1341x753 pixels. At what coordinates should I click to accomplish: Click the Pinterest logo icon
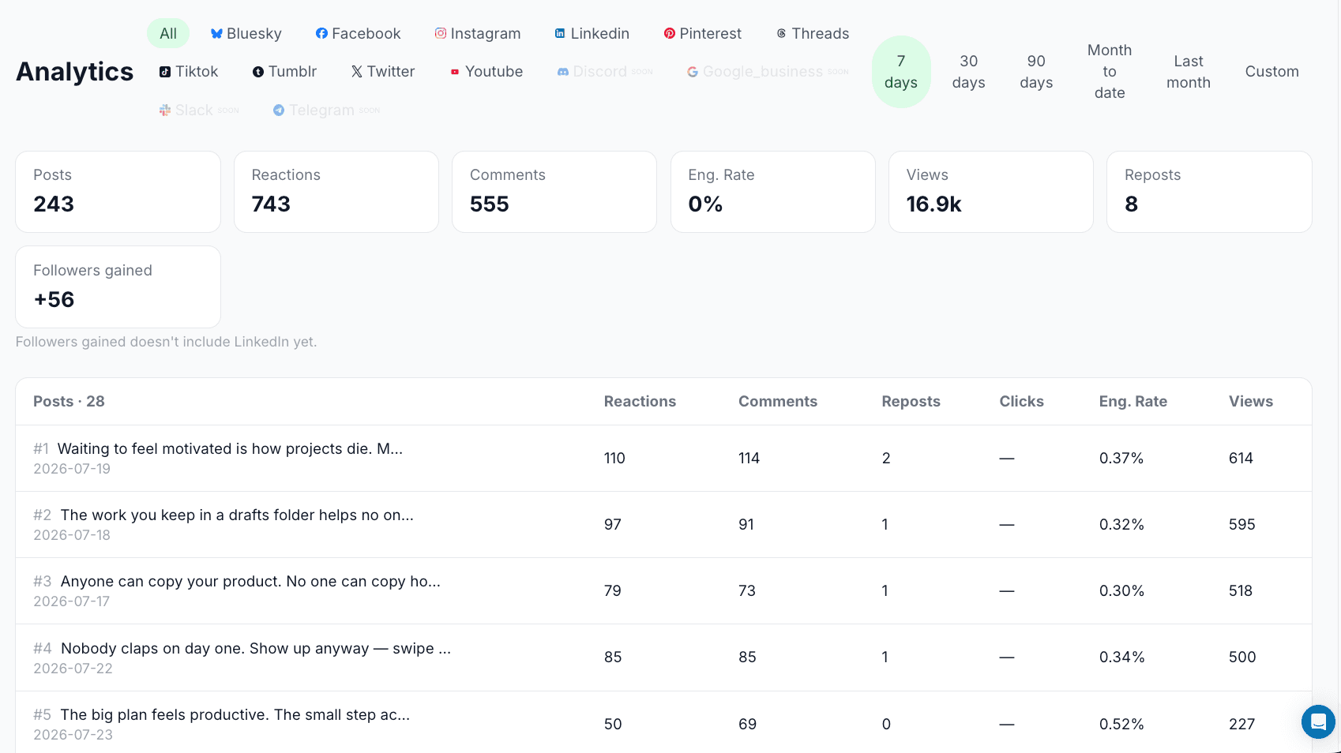tap(670, 33)
